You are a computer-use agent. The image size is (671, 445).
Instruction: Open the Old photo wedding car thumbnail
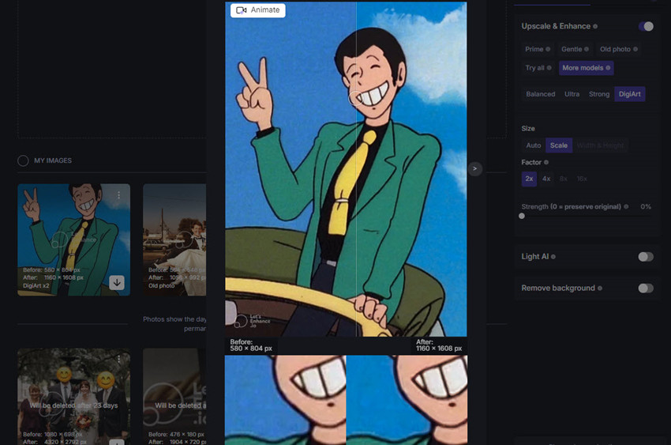[174, 239]
